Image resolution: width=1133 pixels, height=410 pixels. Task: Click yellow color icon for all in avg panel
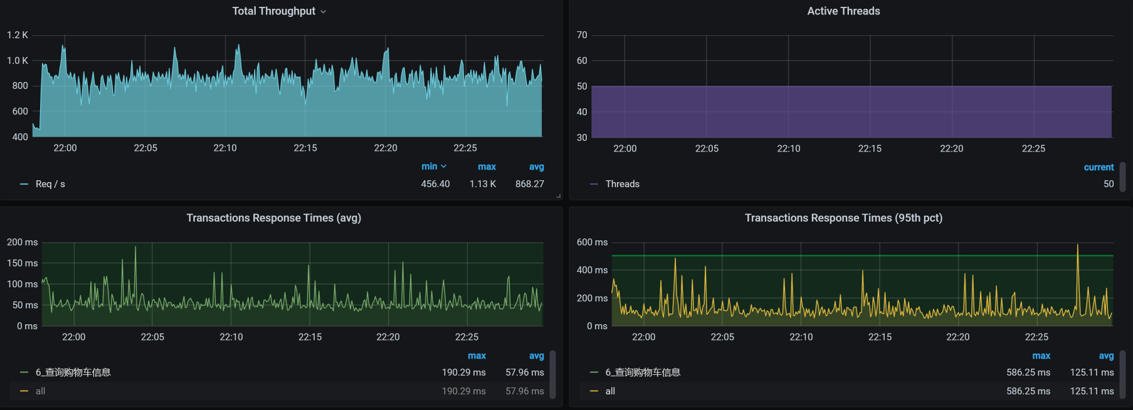[x=24, y=391]
